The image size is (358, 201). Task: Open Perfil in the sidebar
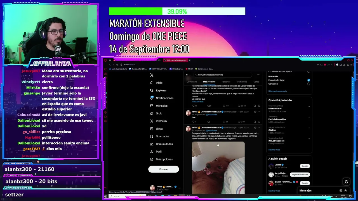click(156, 152)
